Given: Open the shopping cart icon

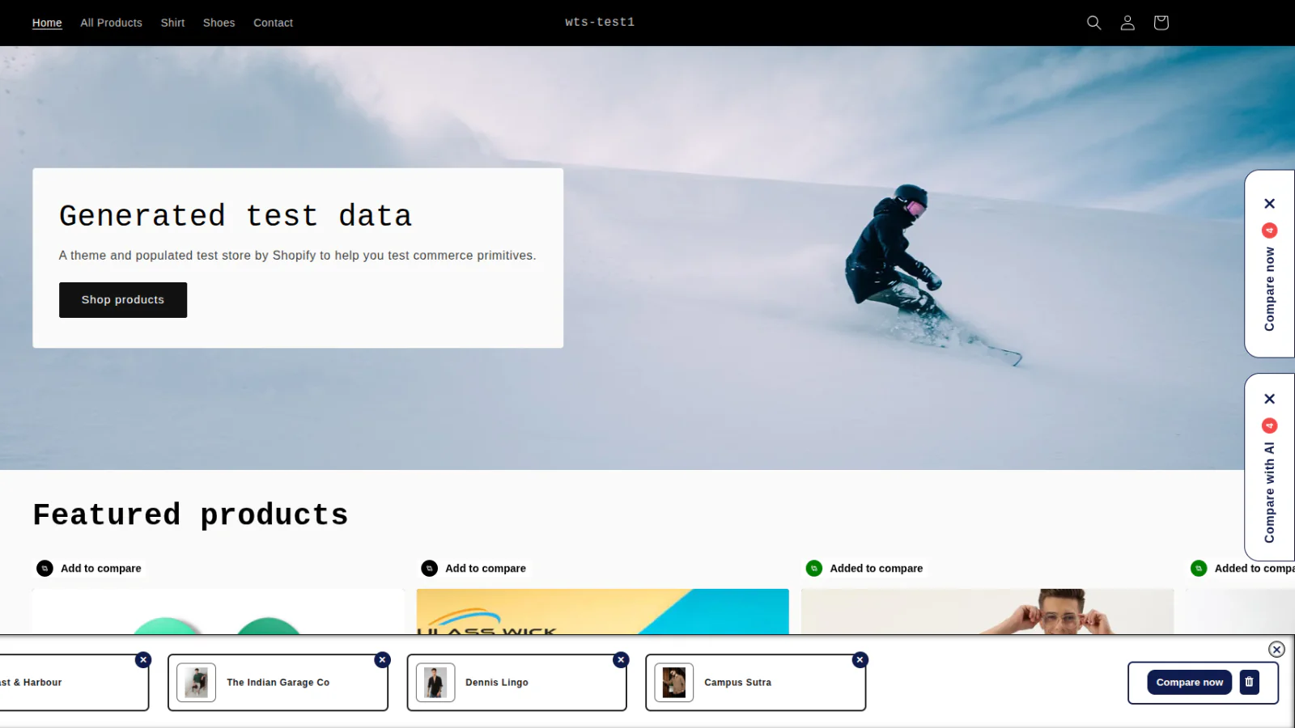Looking at the screenshot, I should (x=1161, y=23).
